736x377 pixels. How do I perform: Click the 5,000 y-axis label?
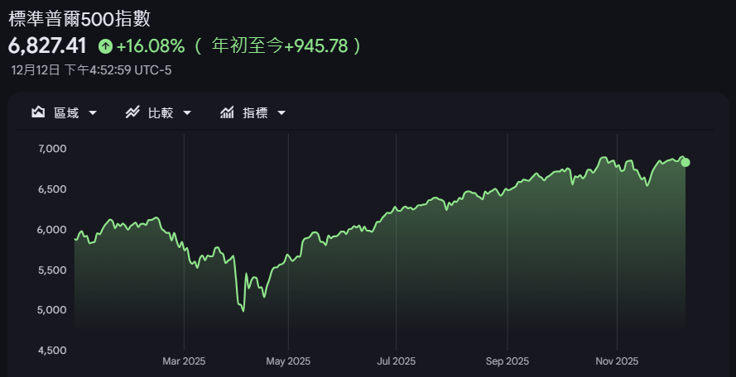[53, 310]
